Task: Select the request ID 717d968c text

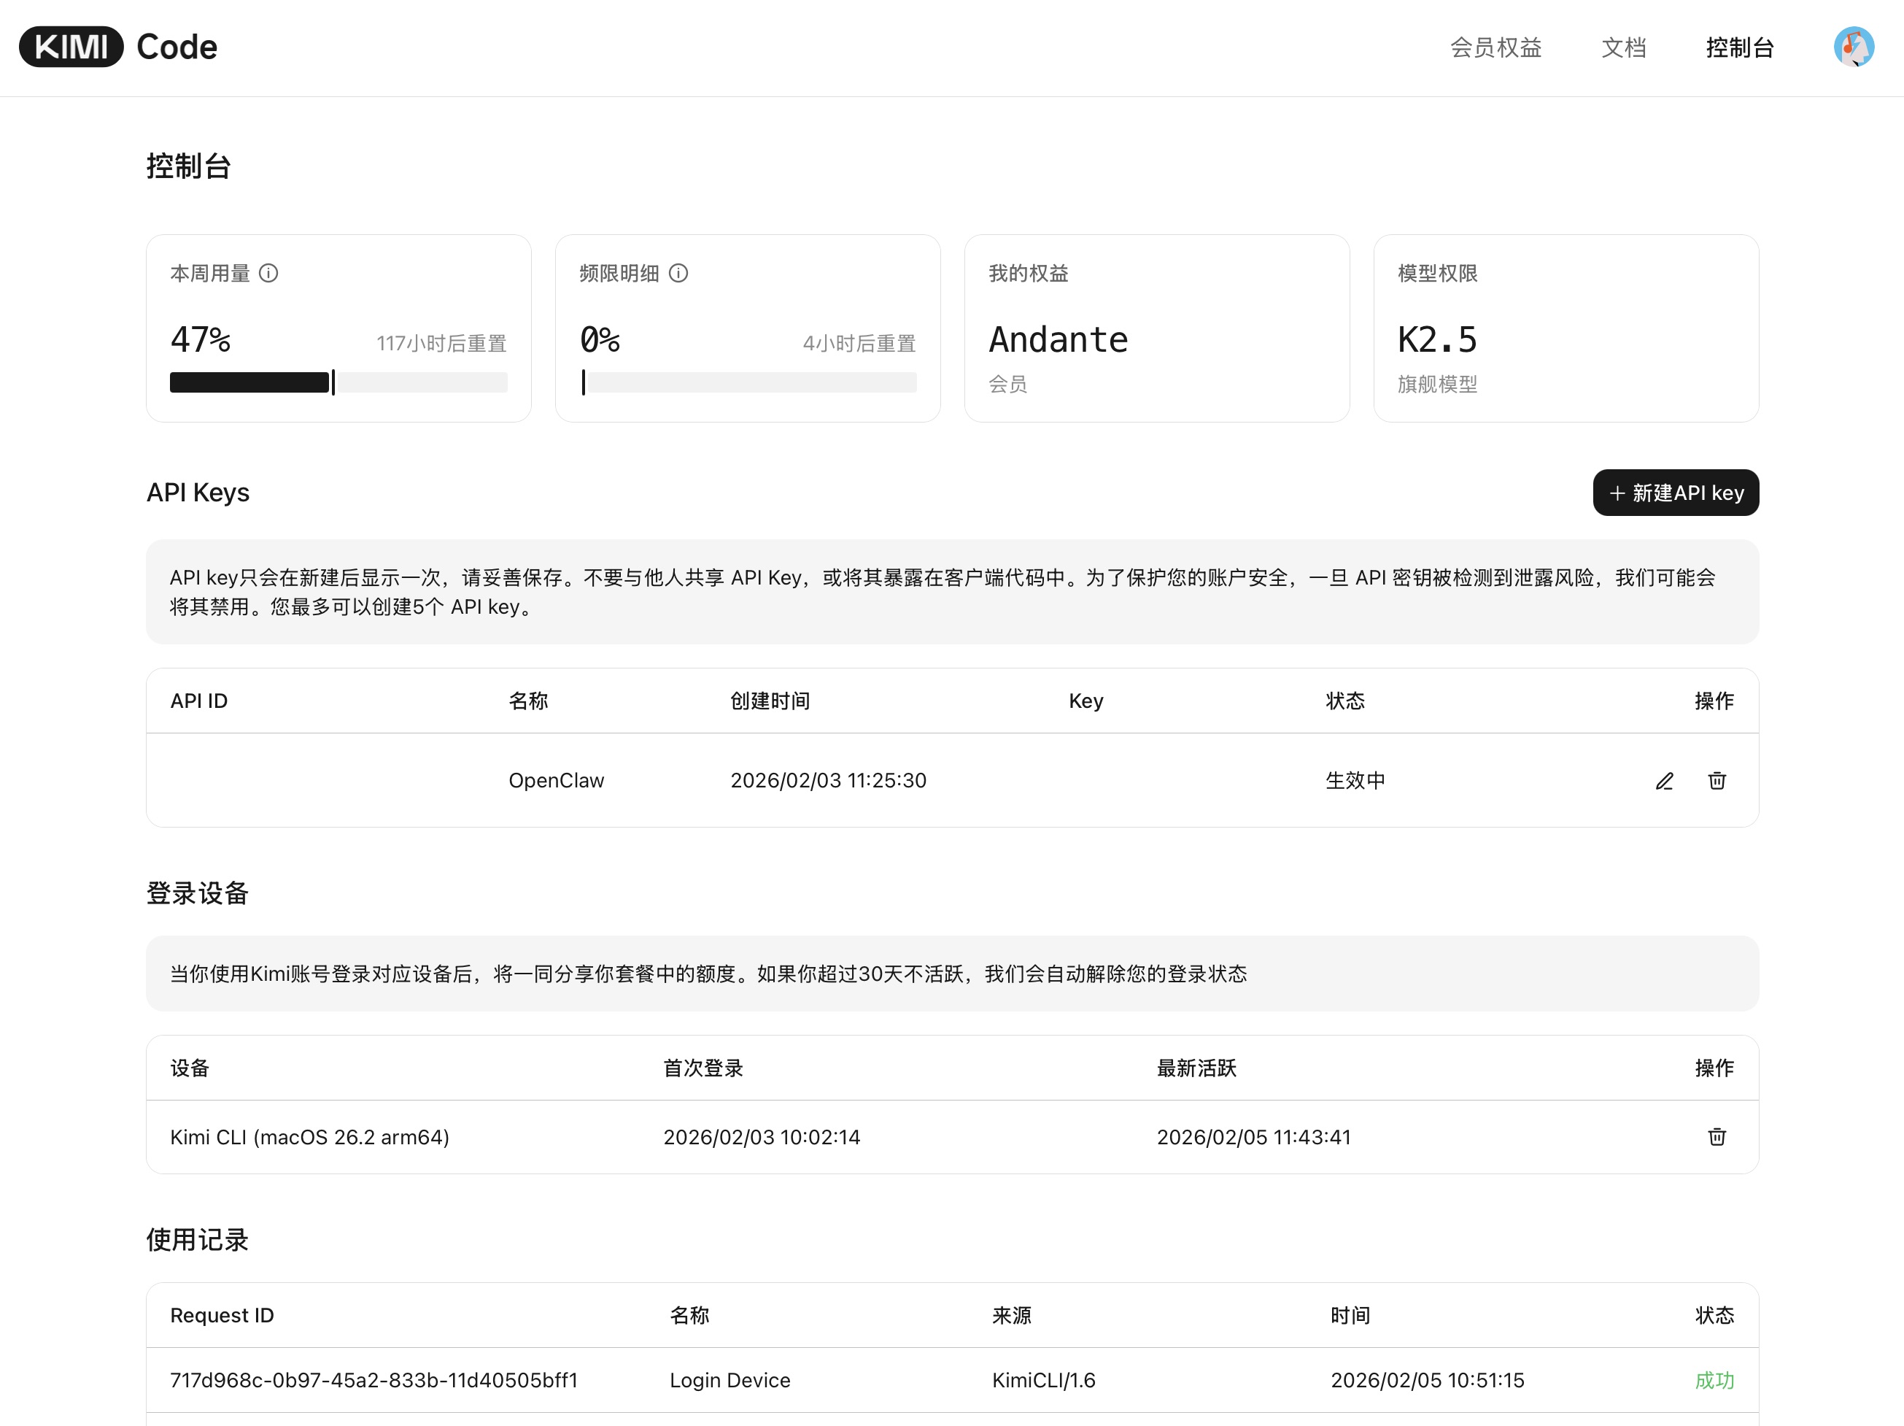Action: pyautogui.click(x=374, y=1380)
